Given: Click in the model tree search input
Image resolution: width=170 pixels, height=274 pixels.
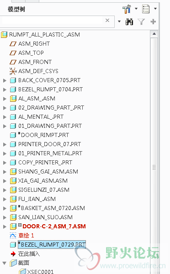Looking at the screenshot, I should (52, 21).
